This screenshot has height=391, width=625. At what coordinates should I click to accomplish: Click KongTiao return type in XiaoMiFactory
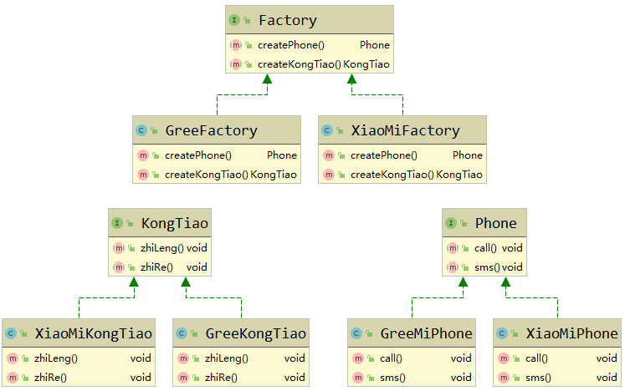pyautogui.click(x=459, y=175)
